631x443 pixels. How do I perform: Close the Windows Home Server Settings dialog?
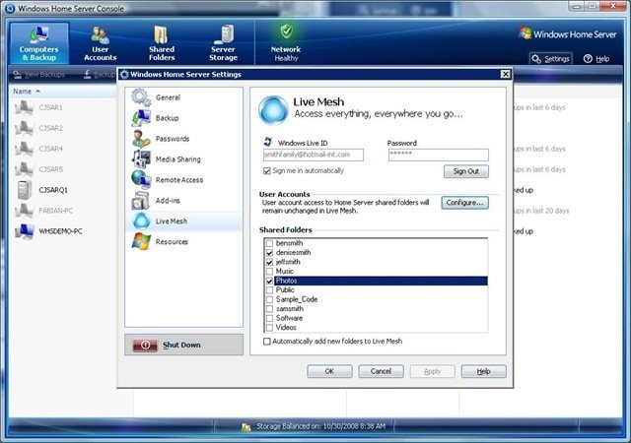coord(506,74)
